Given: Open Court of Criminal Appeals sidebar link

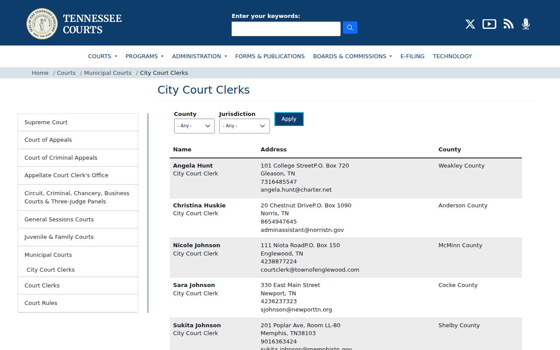Looking at the screenshot, I should coord(78,158).
